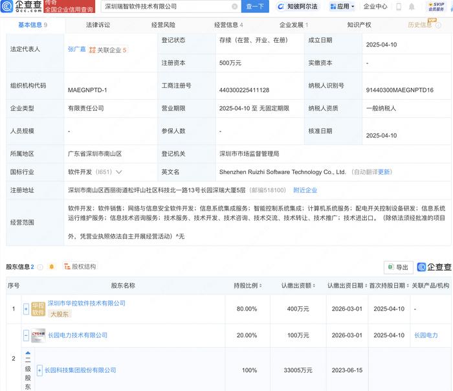The width and height of the screenshot is (453, 391).
Task: Open 企业中心 link
Action: [375, 6]
